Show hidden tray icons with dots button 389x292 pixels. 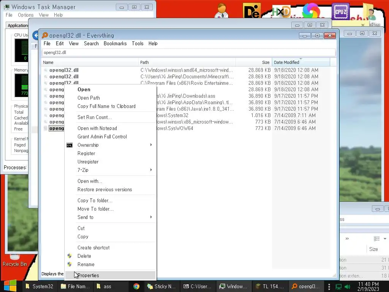coord(329,287)
